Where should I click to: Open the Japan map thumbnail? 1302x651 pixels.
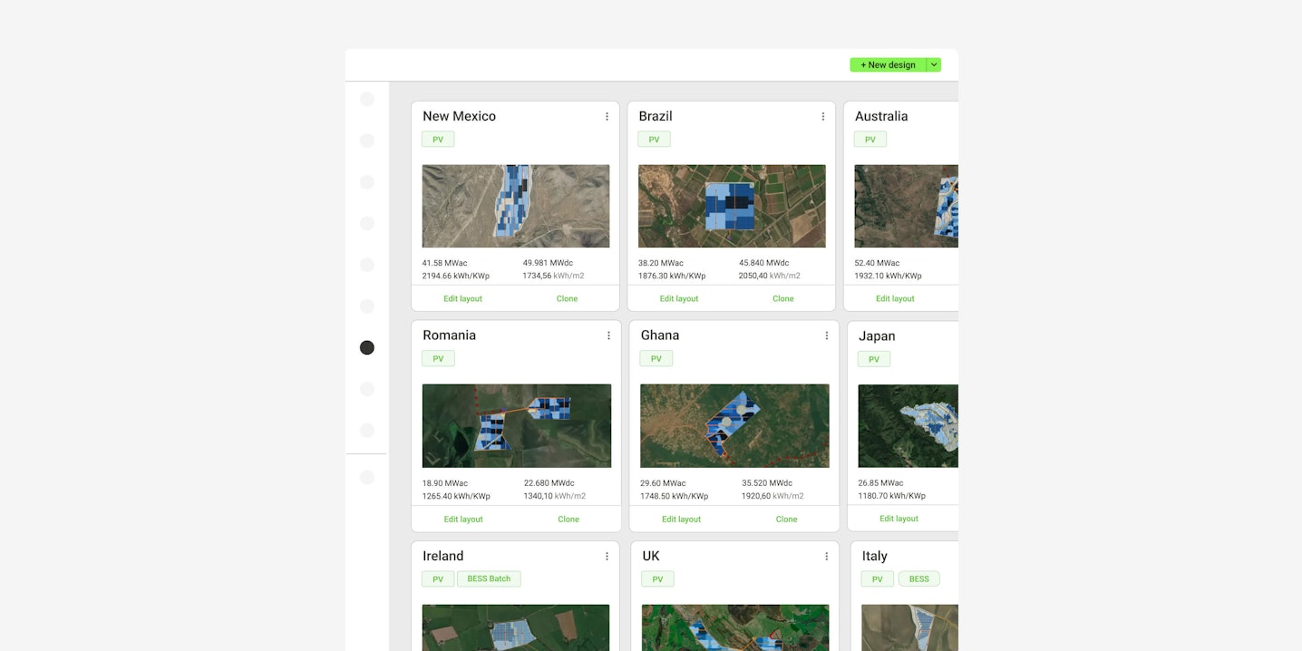[908, 426]
